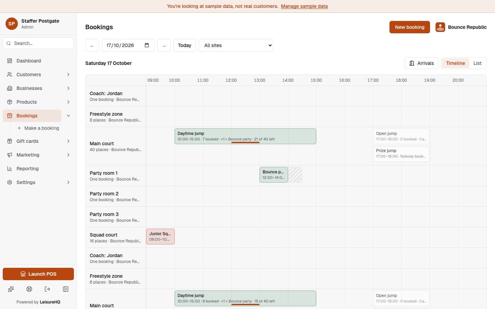Expand the Settings submenu chevron
Screen dimensions: 495x309
pos(68,182)
